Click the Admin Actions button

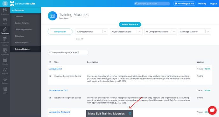click(x=130, y=25)
